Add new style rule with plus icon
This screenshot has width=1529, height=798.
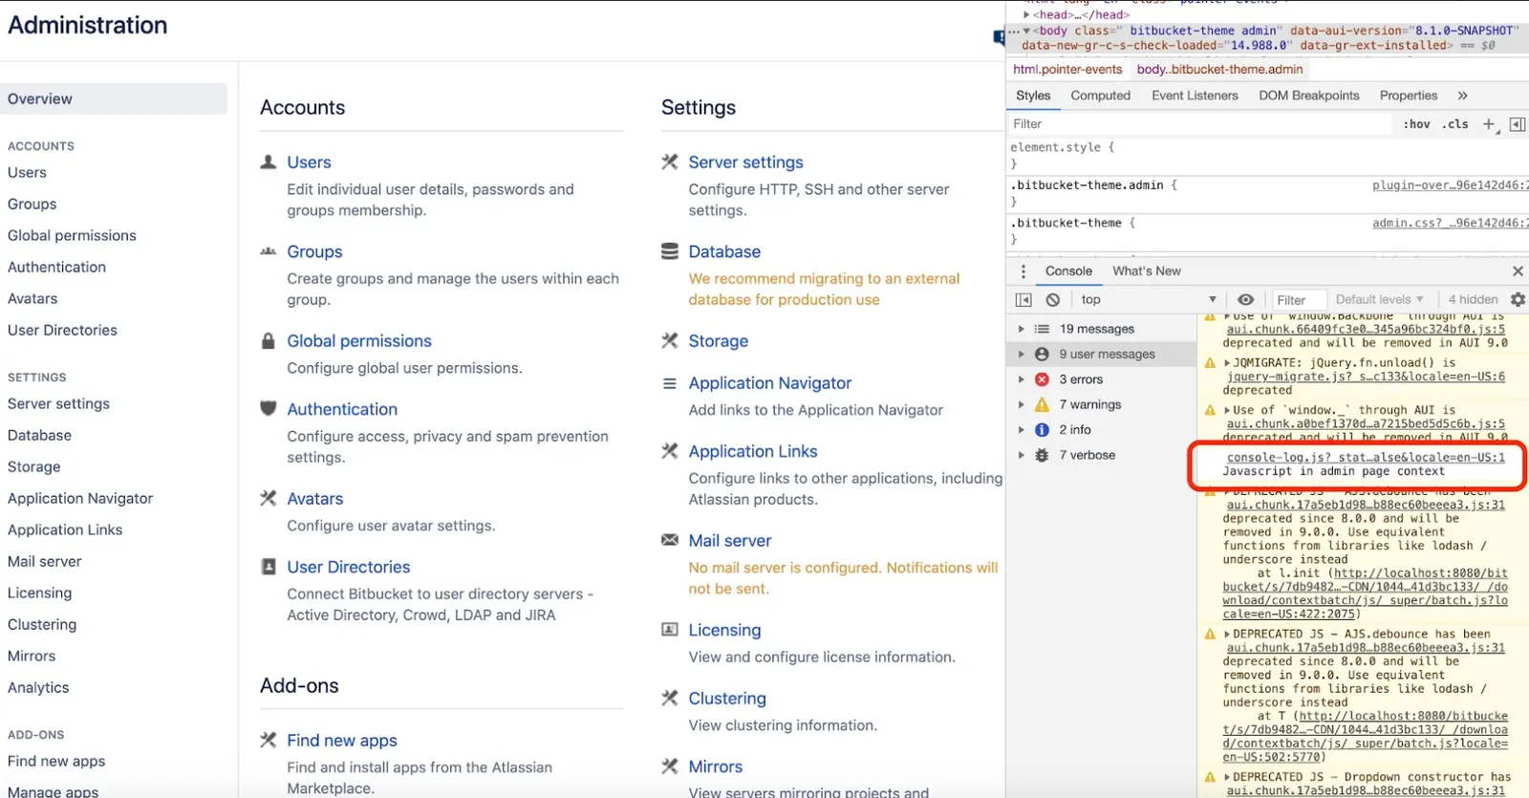pos(1489,124)
